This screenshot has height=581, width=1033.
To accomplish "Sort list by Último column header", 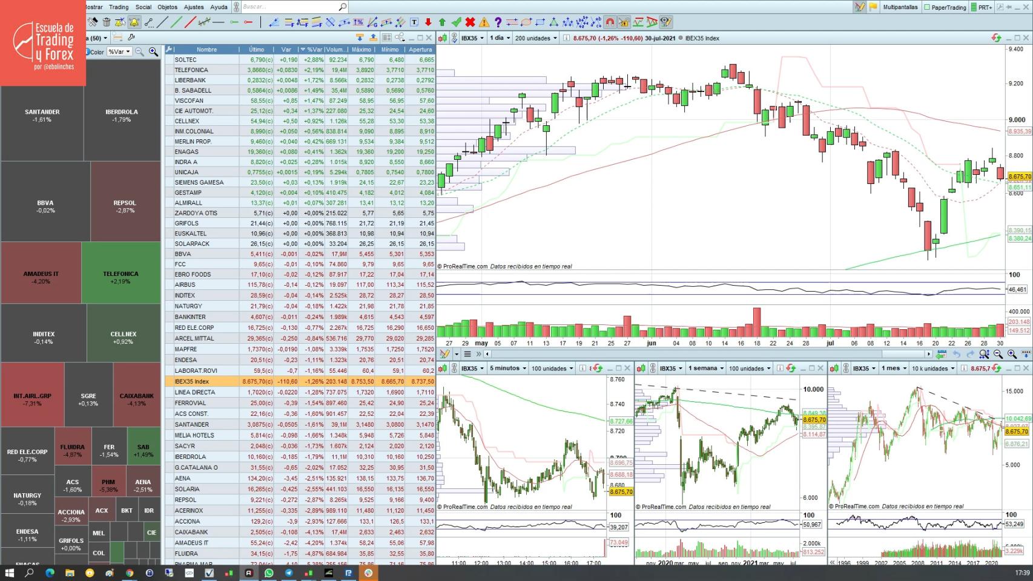I will [x=257, y=50].
